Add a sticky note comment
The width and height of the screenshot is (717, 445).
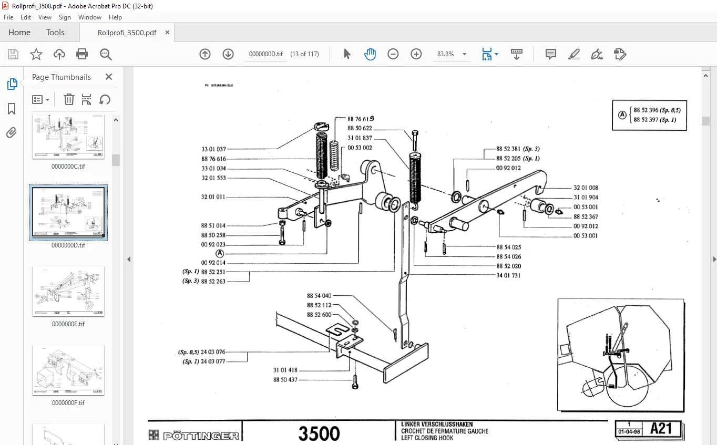tap(551, 54)
